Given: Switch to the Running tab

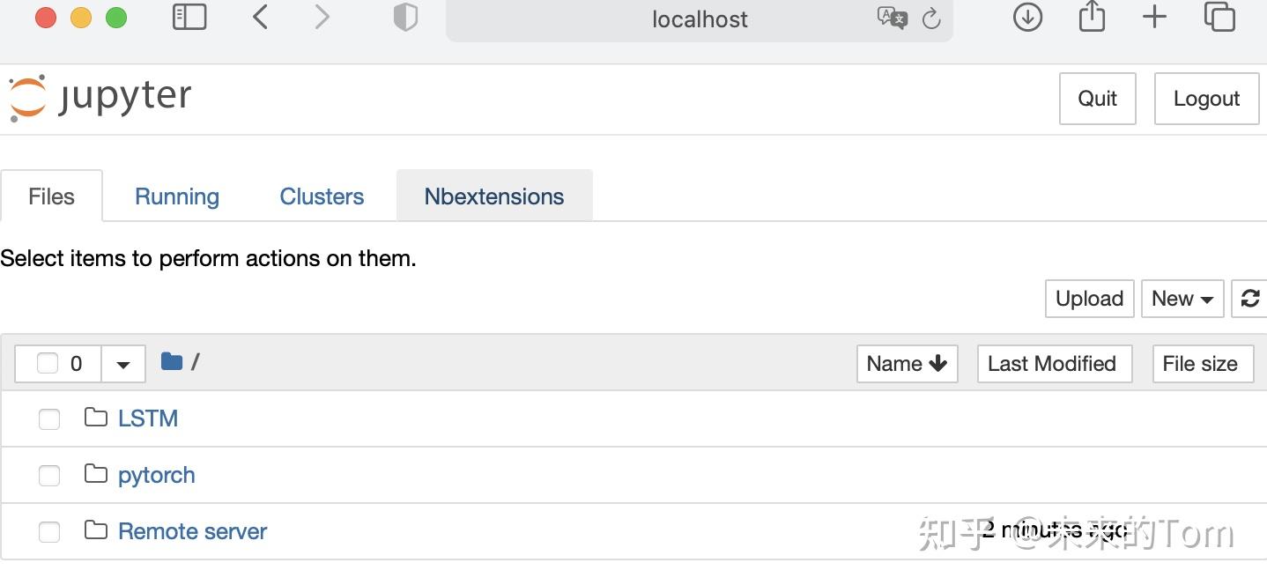Looking at the screenshot, I should click(x=177, y=196).
